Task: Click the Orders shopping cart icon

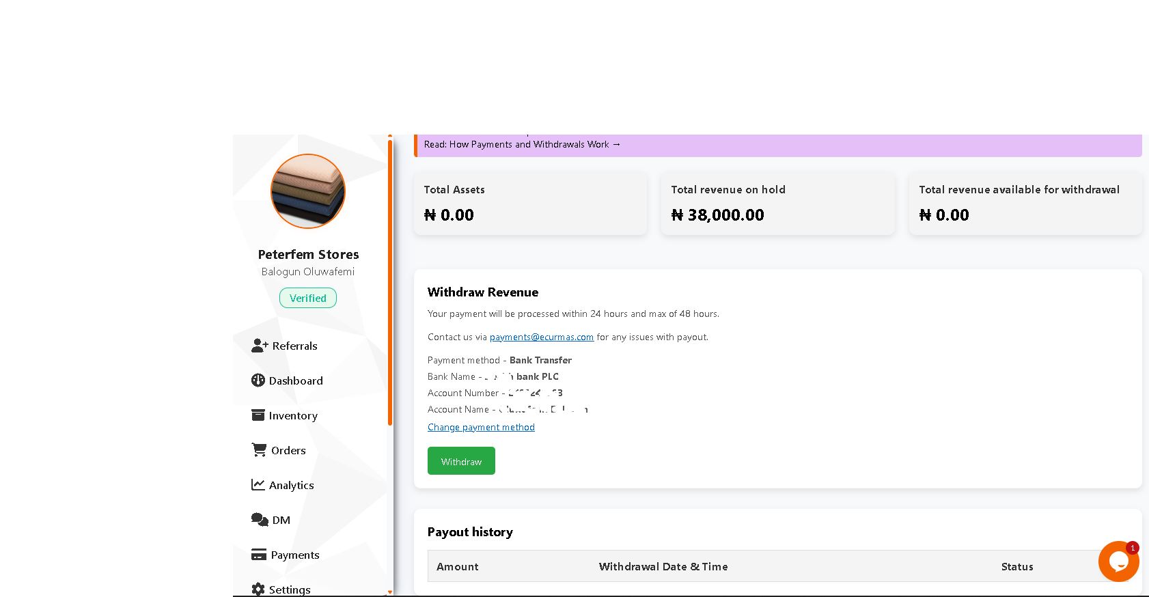Action: point(259,450)
